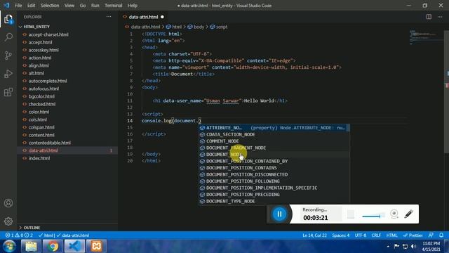Choose DOCUMENT_POSITION_CONTAINS suggestion

274,168
